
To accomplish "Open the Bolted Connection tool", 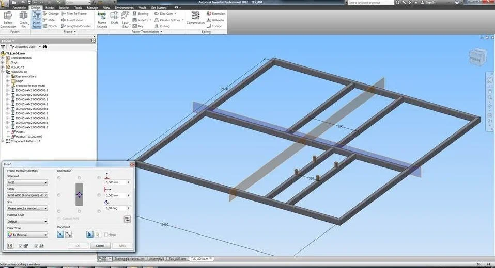I will point(8,20).
